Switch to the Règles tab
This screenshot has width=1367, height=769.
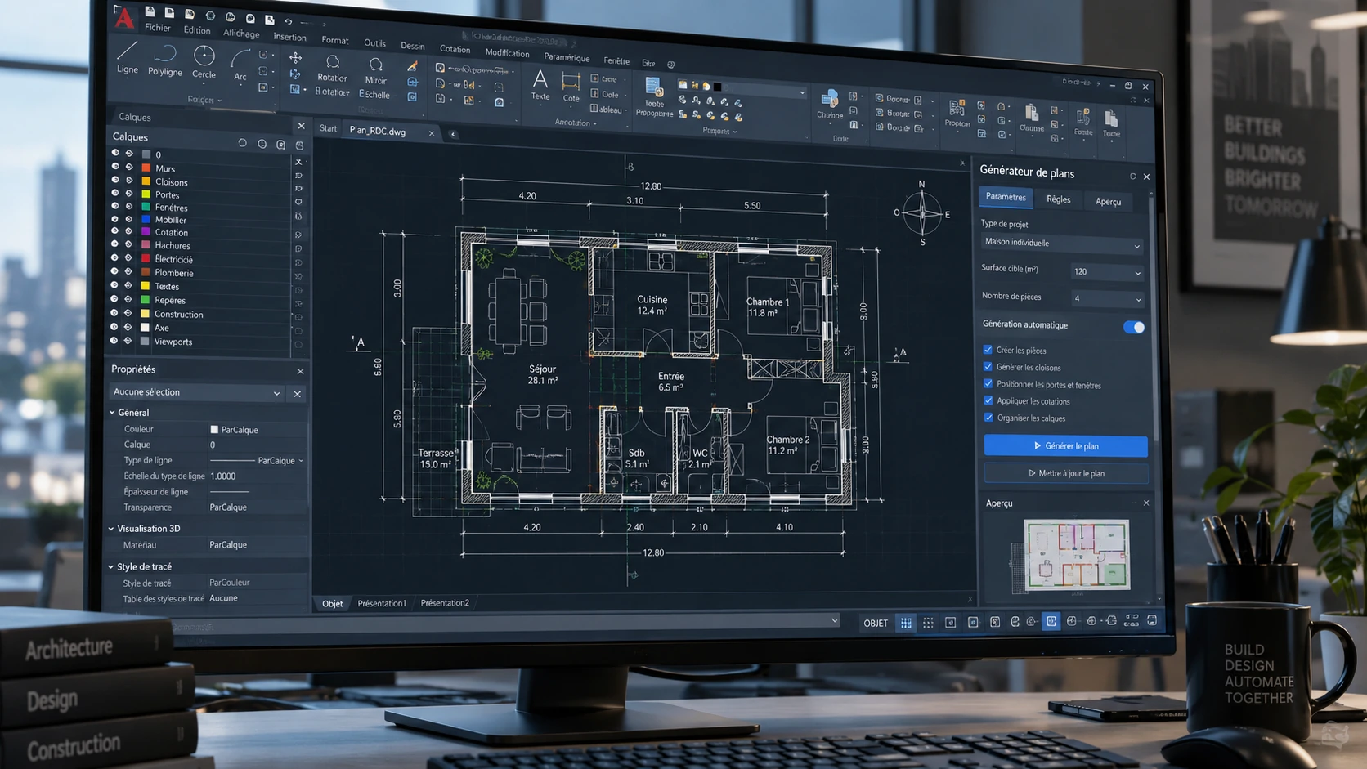tap(1058, 199)
